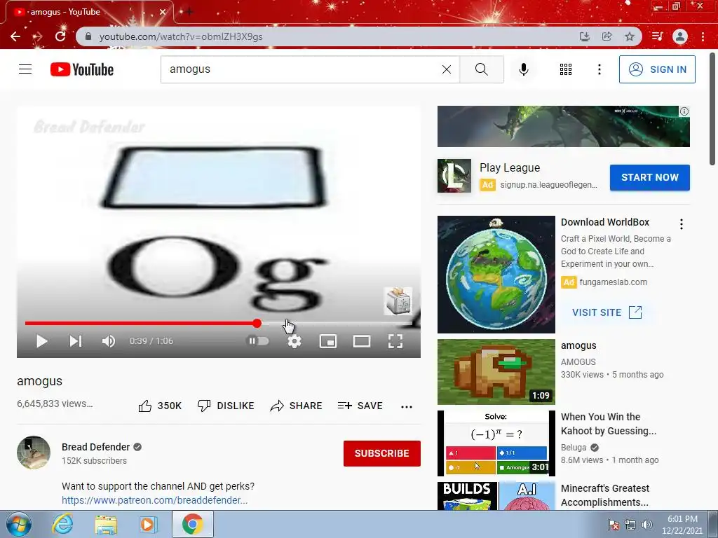Image resolution: width=718 pixels, height=538 pixels.
Task: Click the page vertical scrollbar
Action: click(x=712, y=109)
